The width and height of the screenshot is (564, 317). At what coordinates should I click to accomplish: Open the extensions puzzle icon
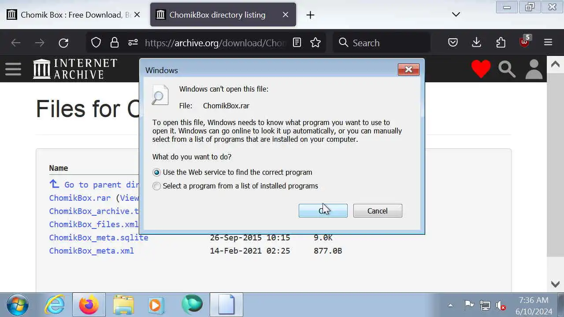pos(501,43)
